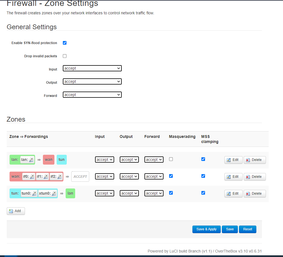Click the lan interface icon in lan zone
The width and height of the screenshot is (283, 257).
coord(31,160)
